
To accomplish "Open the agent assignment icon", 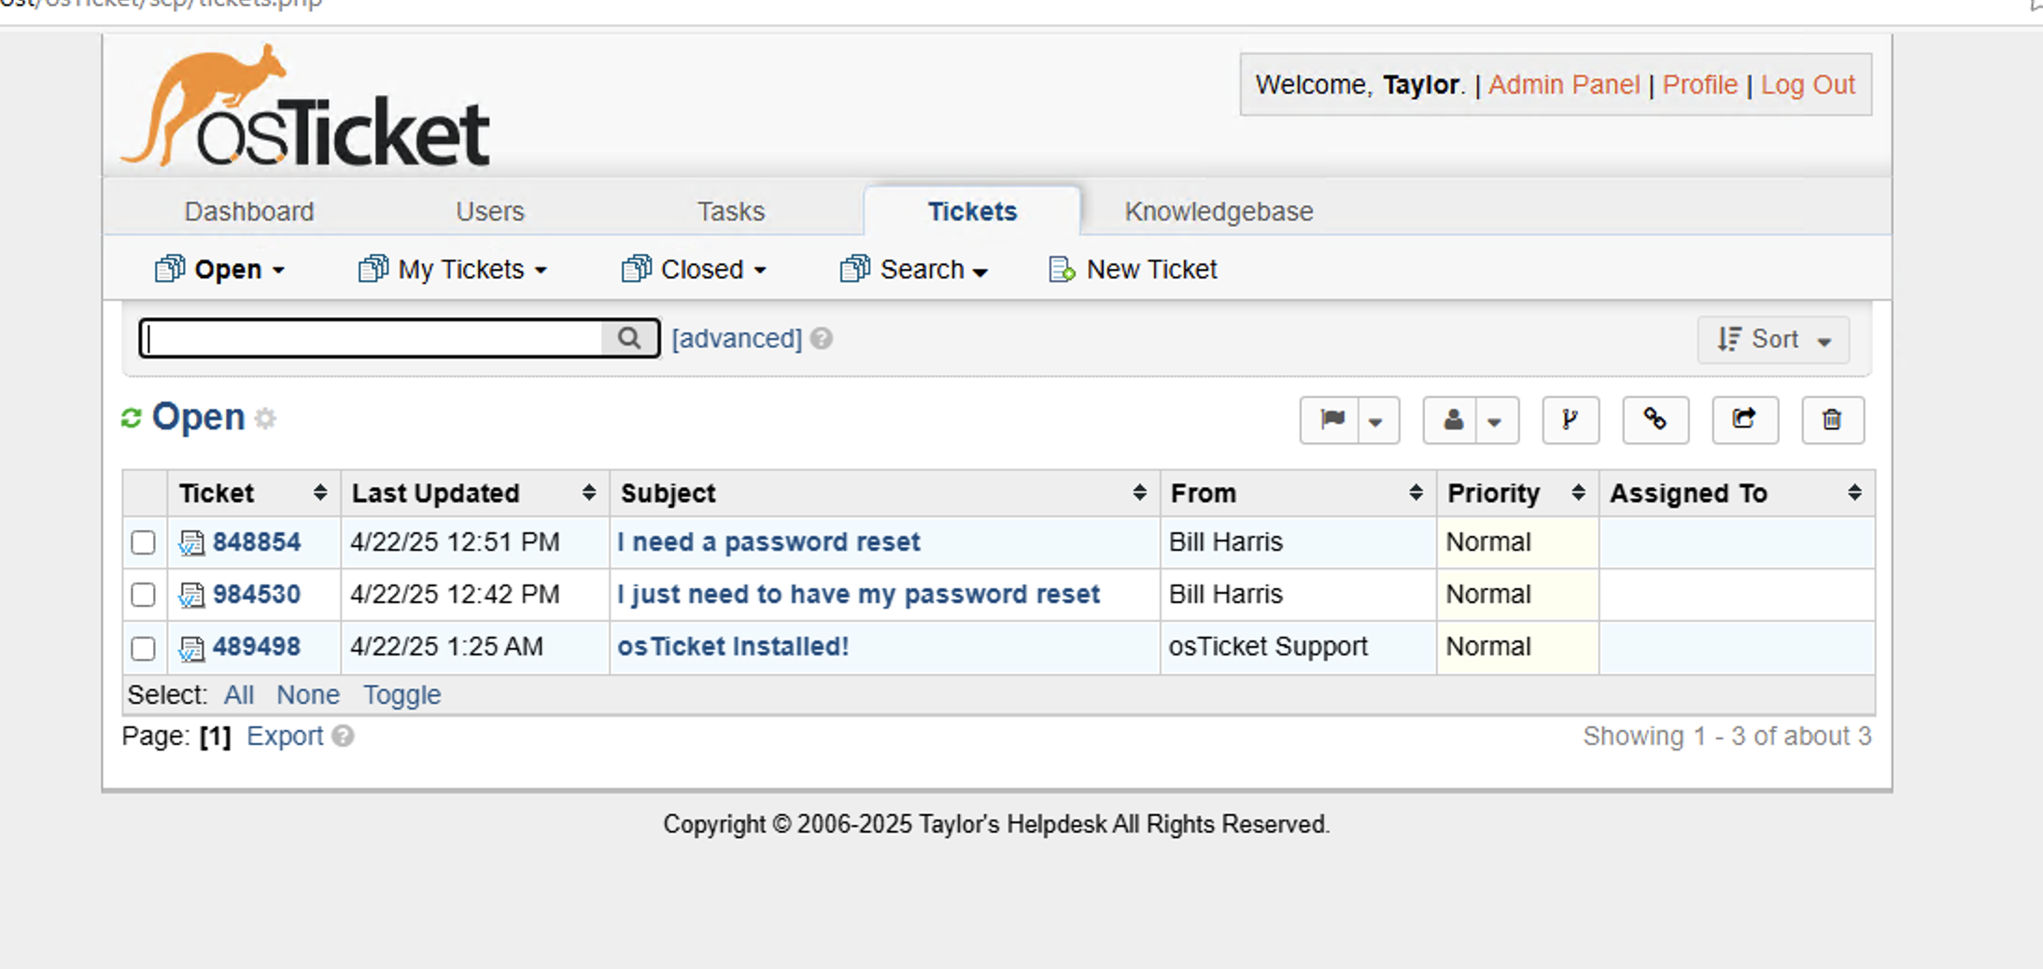I will (x=1454, y=420).
